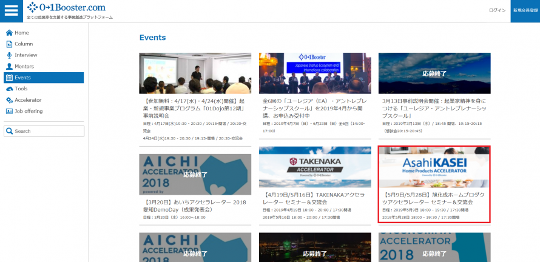Open the Mentors page label

click(x=24, y=67)
